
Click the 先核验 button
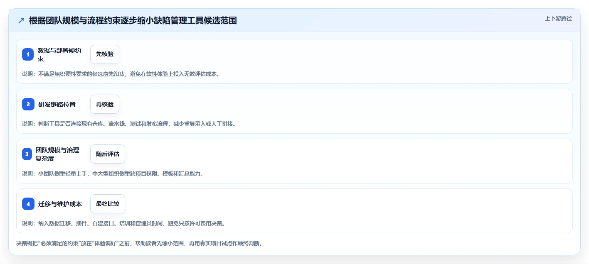click(x=105, y=54)
